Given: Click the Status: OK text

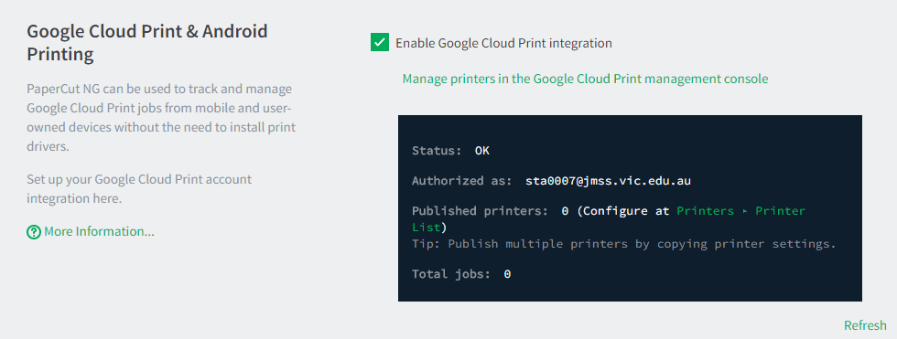Looking at the screenshot, I should tap(450, 151).
